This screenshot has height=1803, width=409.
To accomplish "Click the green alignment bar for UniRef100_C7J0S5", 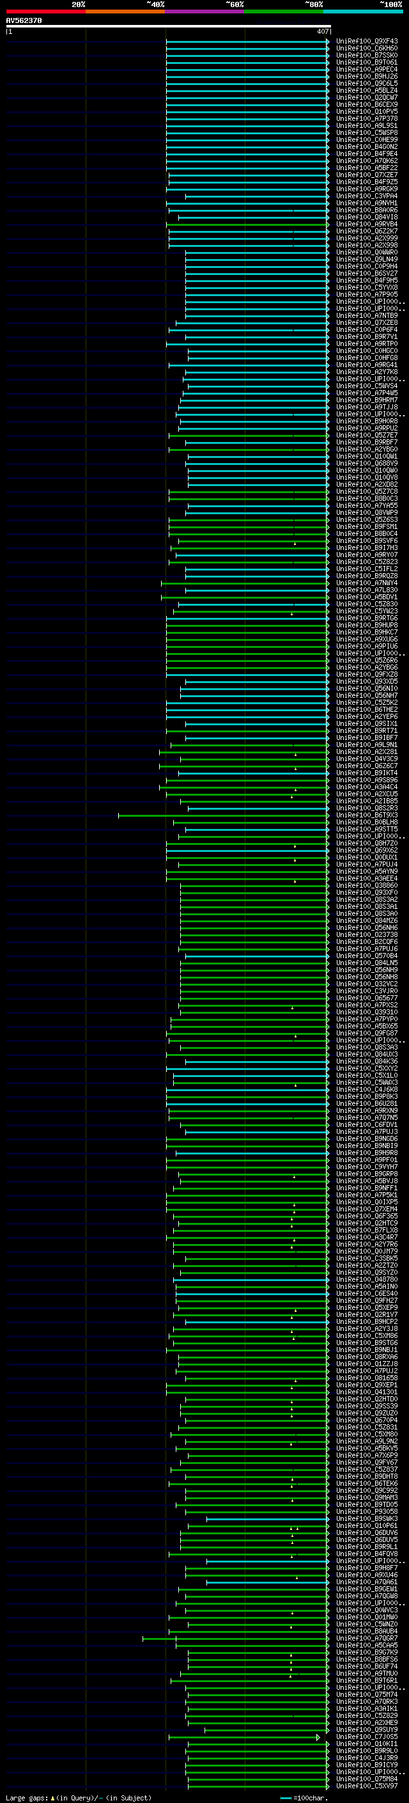I will click(x=244, y=1736).
